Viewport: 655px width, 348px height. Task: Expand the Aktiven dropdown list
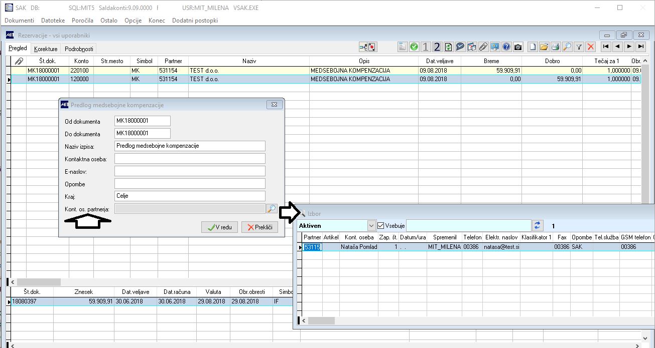pyautogui.click(x=371, y=226)
